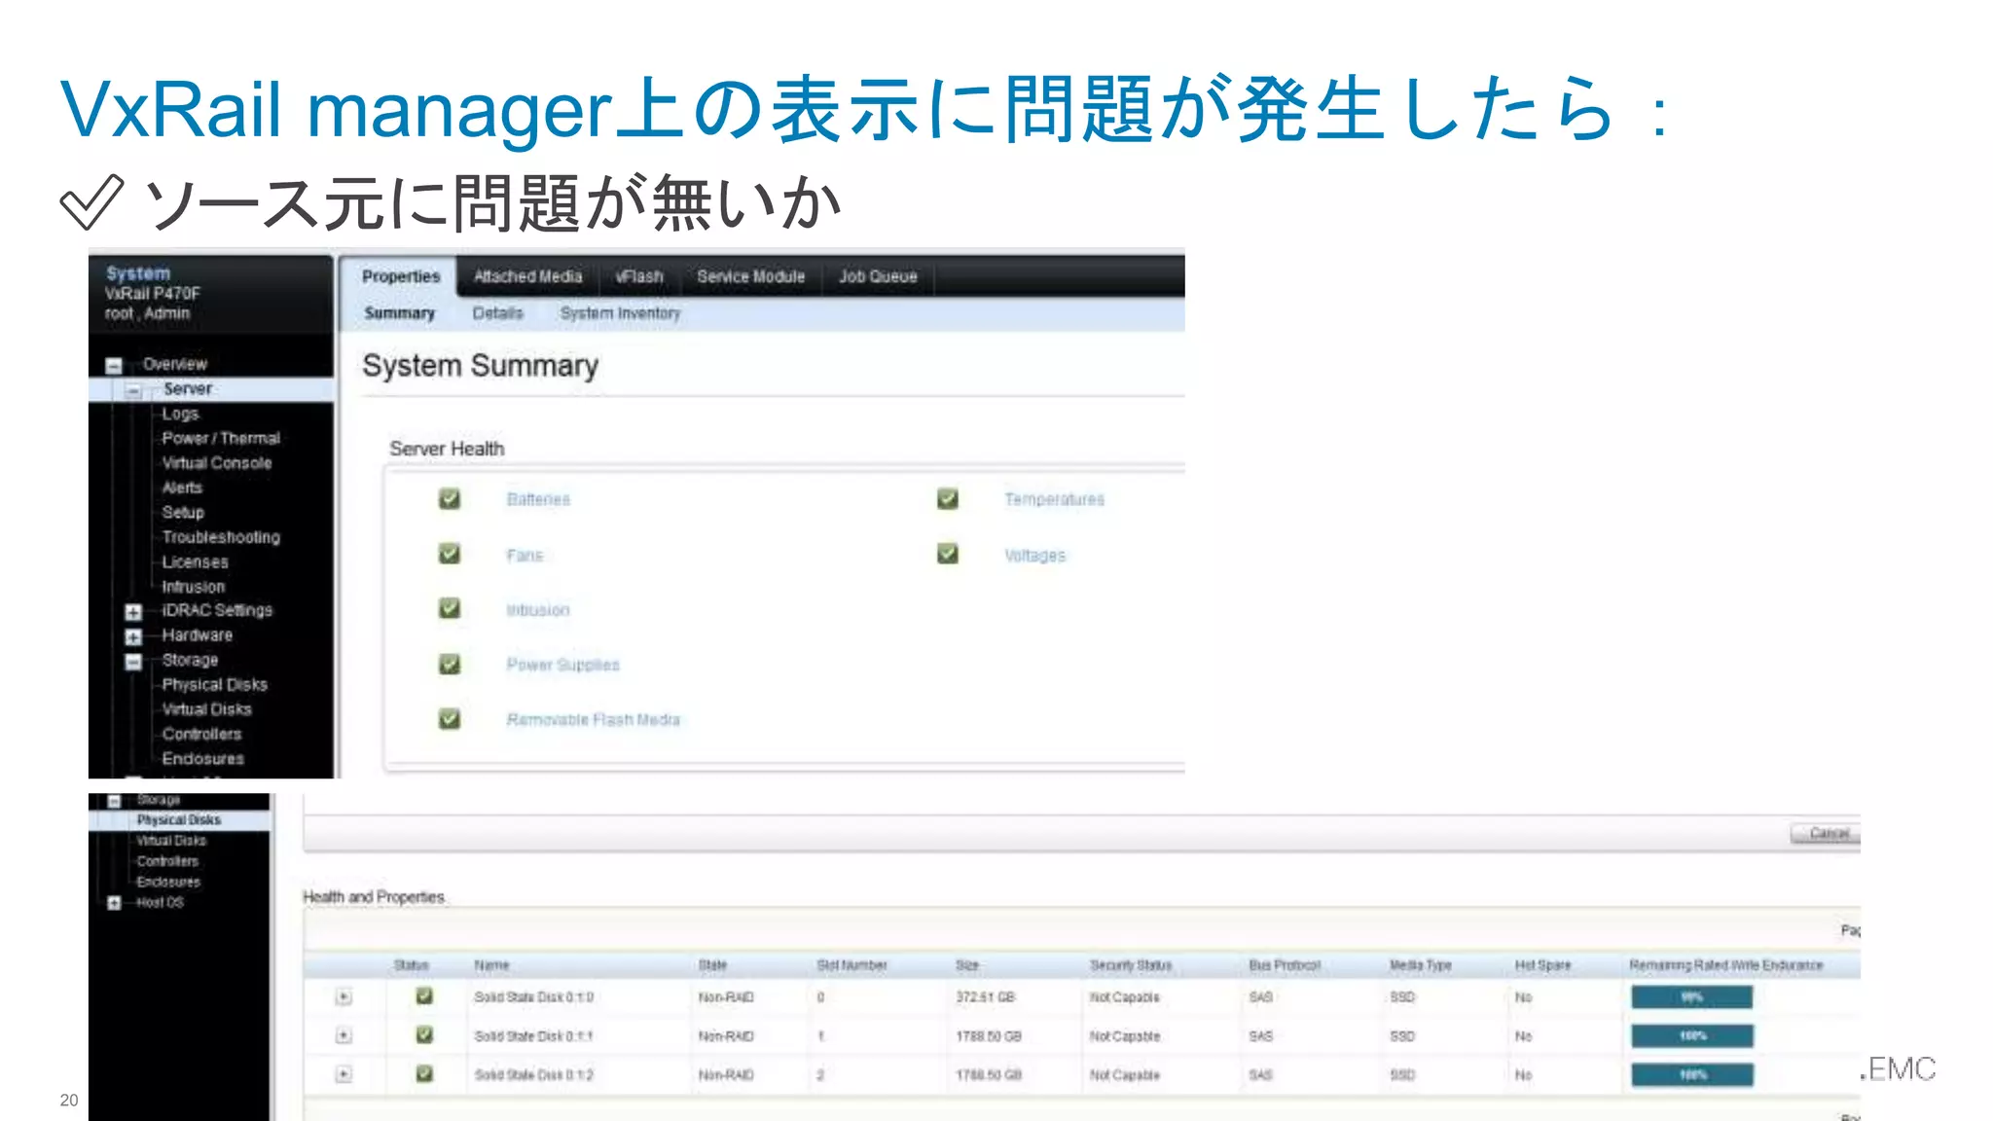Screen dimensions: 1993x1121
Task: Click green check icon next to Intrusion
Action: tap(450, 608)
